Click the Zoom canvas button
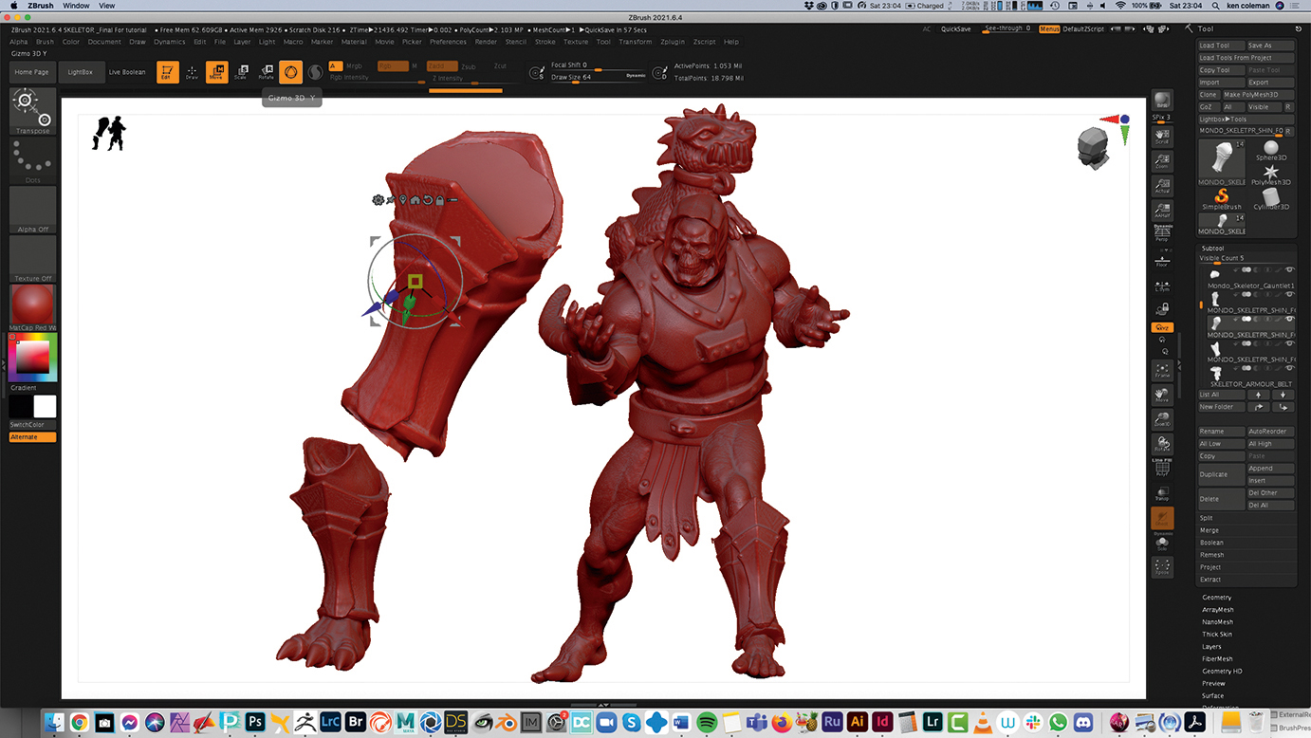 tap(1162, 161)
